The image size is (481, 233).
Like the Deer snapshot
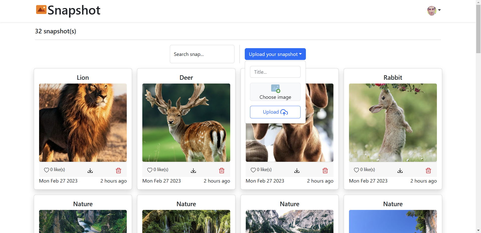coord(150,170)
